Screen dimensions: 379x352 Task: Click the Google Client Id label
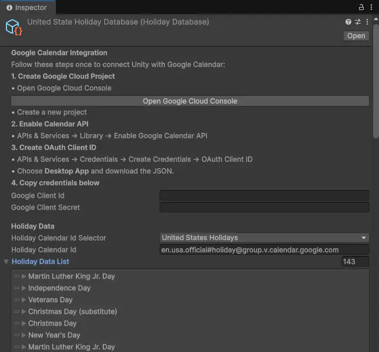click(x=38, y=195)
